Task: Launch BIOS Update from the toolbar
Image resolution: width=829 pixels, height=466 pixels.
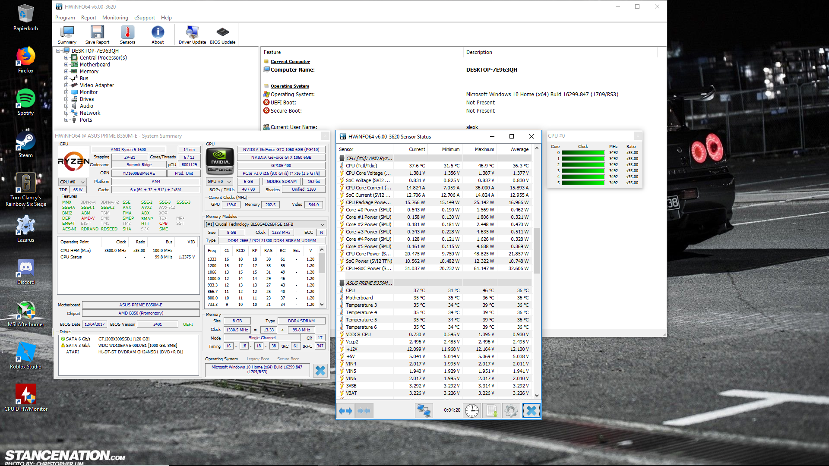Action: tap(222, 34)
